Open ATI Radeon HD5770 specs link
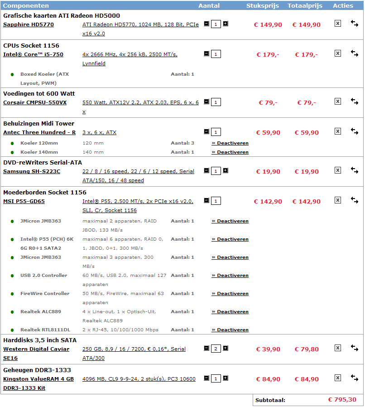The width and height of the screenshot is (365, 407). click(140, 29)
